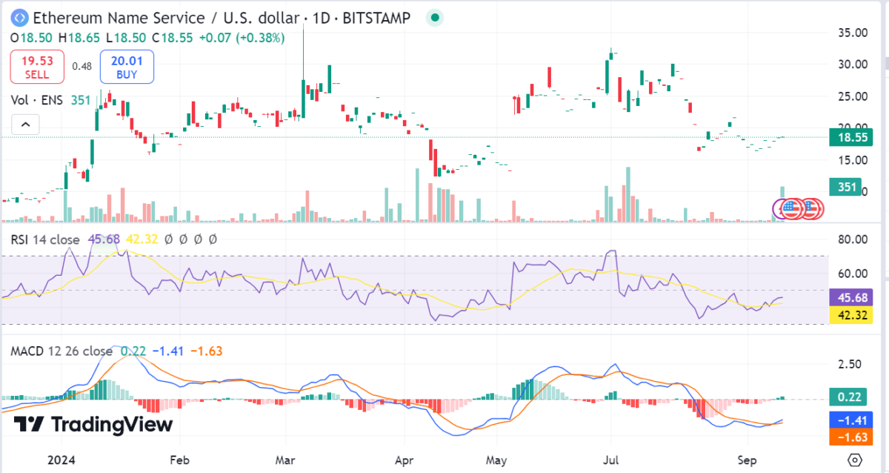This screenshot has height=473, width=889.
Task: Click the 20.01 BUY button
Action: tap(126, 67)
